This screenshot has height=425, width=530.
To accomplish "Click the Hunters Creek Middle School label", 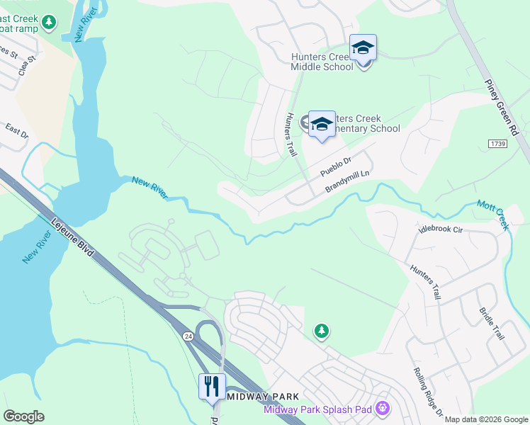I will [x=320, y=62].
